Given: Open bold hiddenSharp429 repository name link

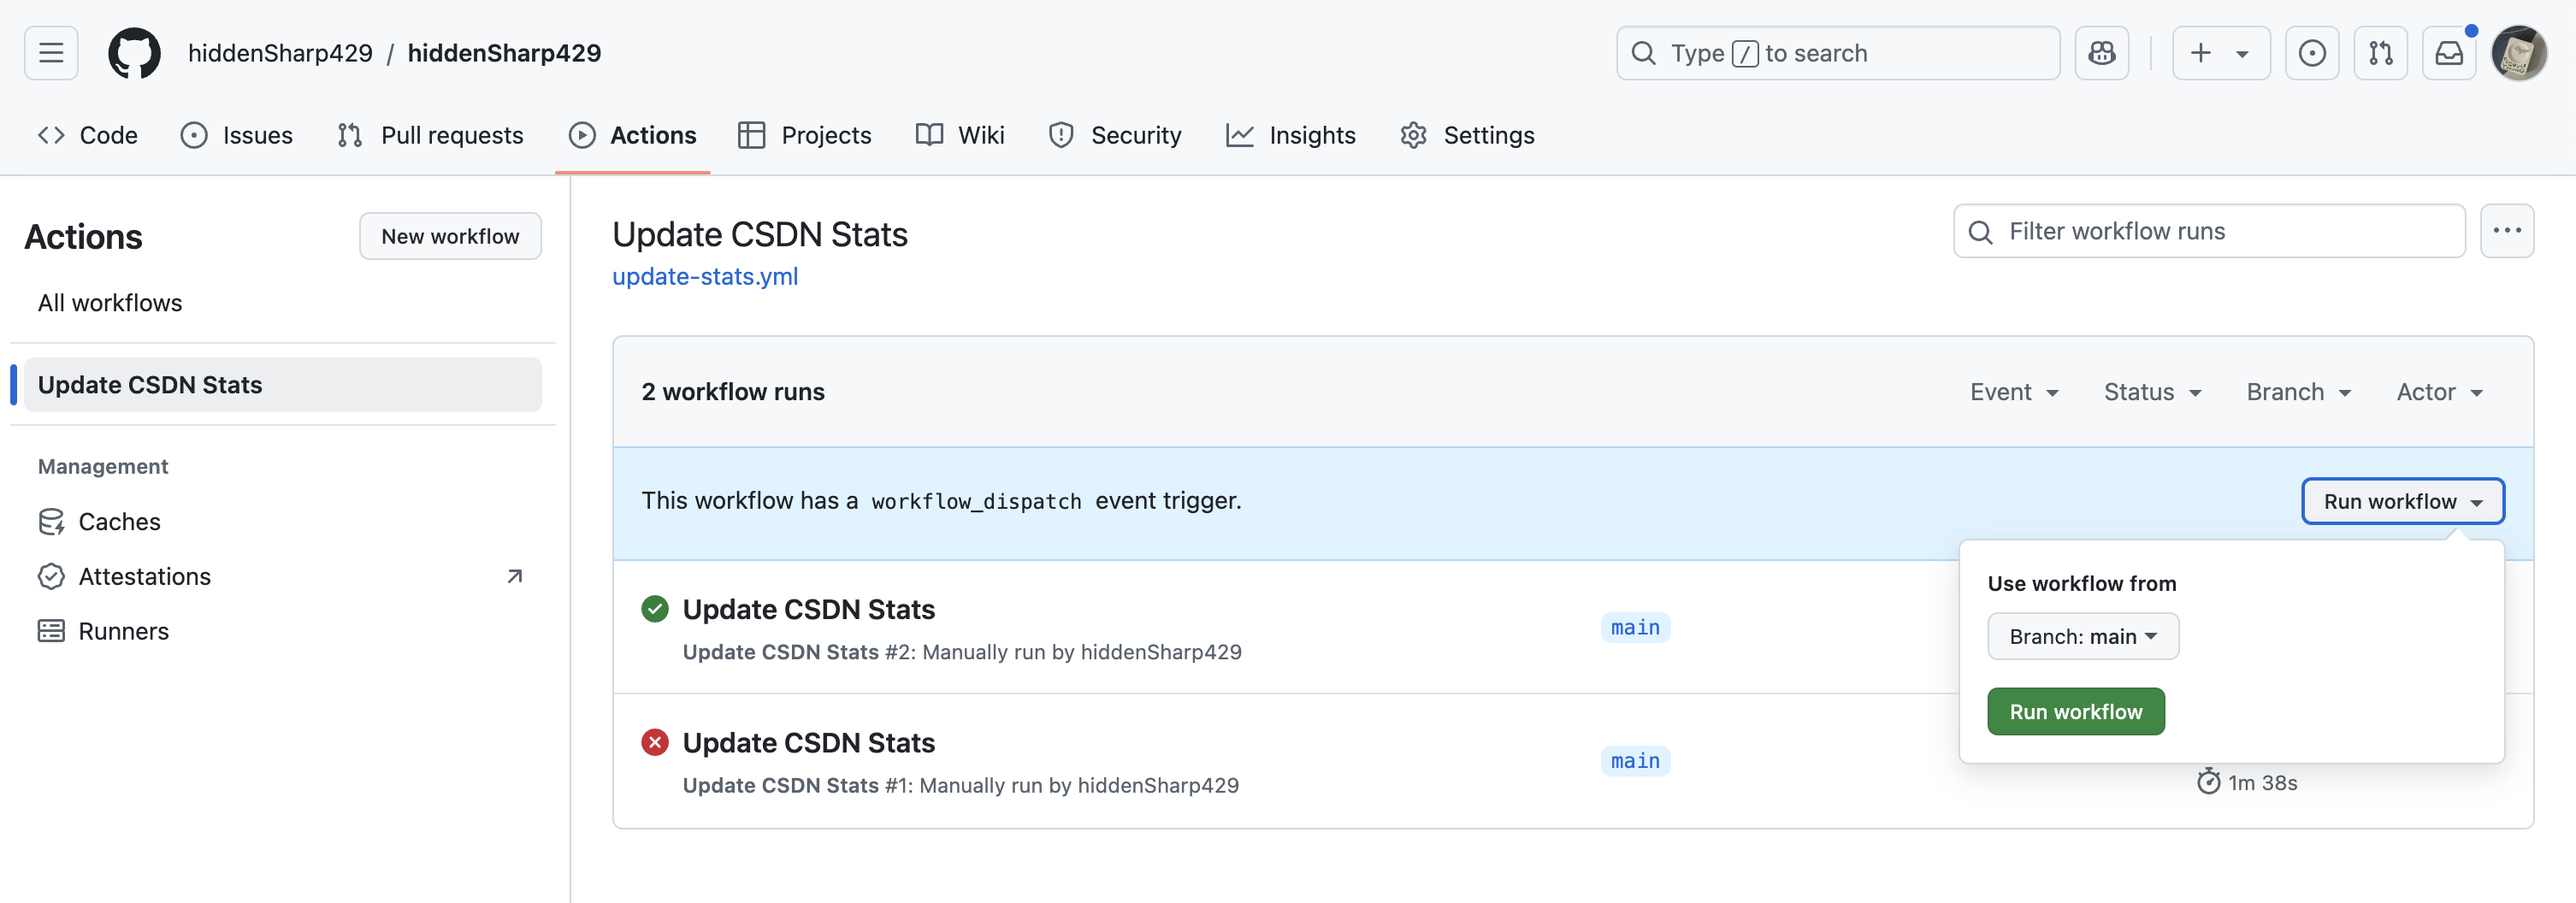Looking at the screenshot, I should [504, 53].
